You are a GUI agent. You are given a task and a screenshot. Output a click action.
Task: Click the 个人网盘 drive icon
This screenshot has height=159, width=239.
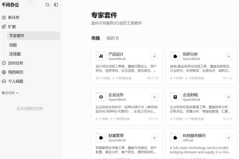[x=4, y=81]
